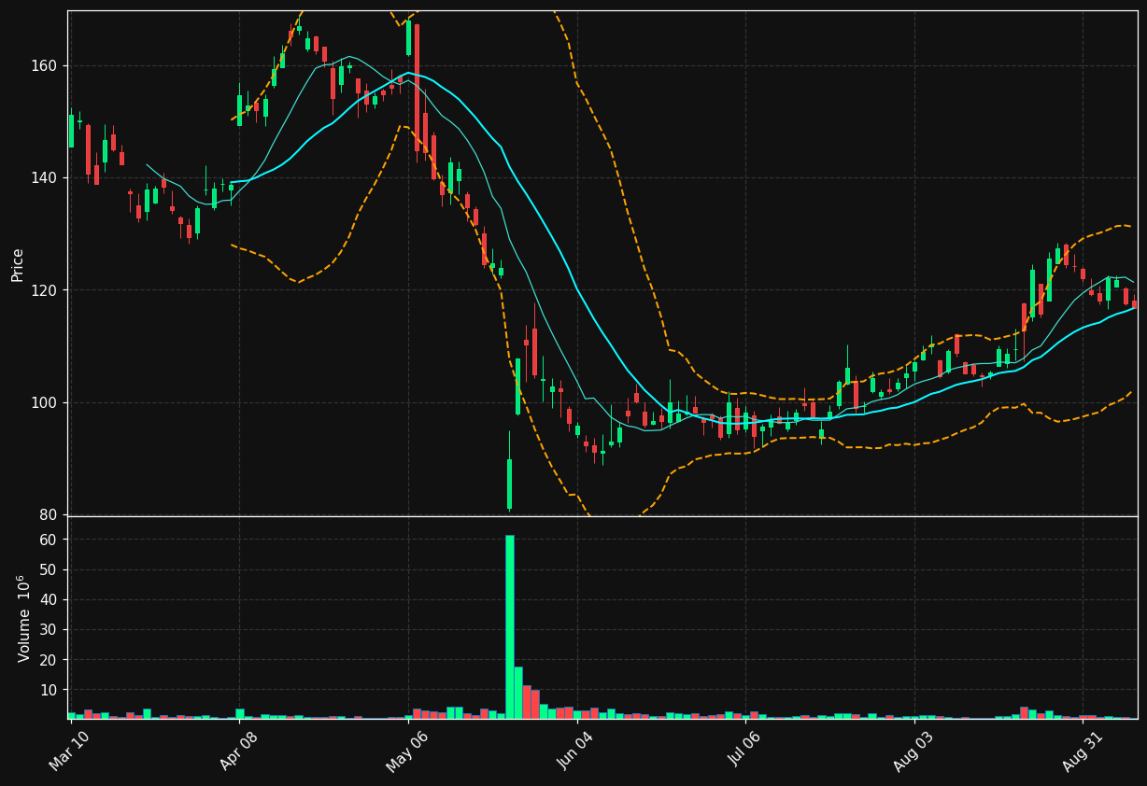The width and height of the screenshot is (1147, 786).
Task: Select the Price y-axis title
Action: click(18, 264)
